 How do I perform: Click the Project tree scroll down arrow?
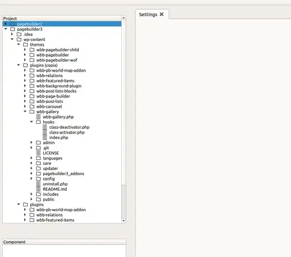123,221
